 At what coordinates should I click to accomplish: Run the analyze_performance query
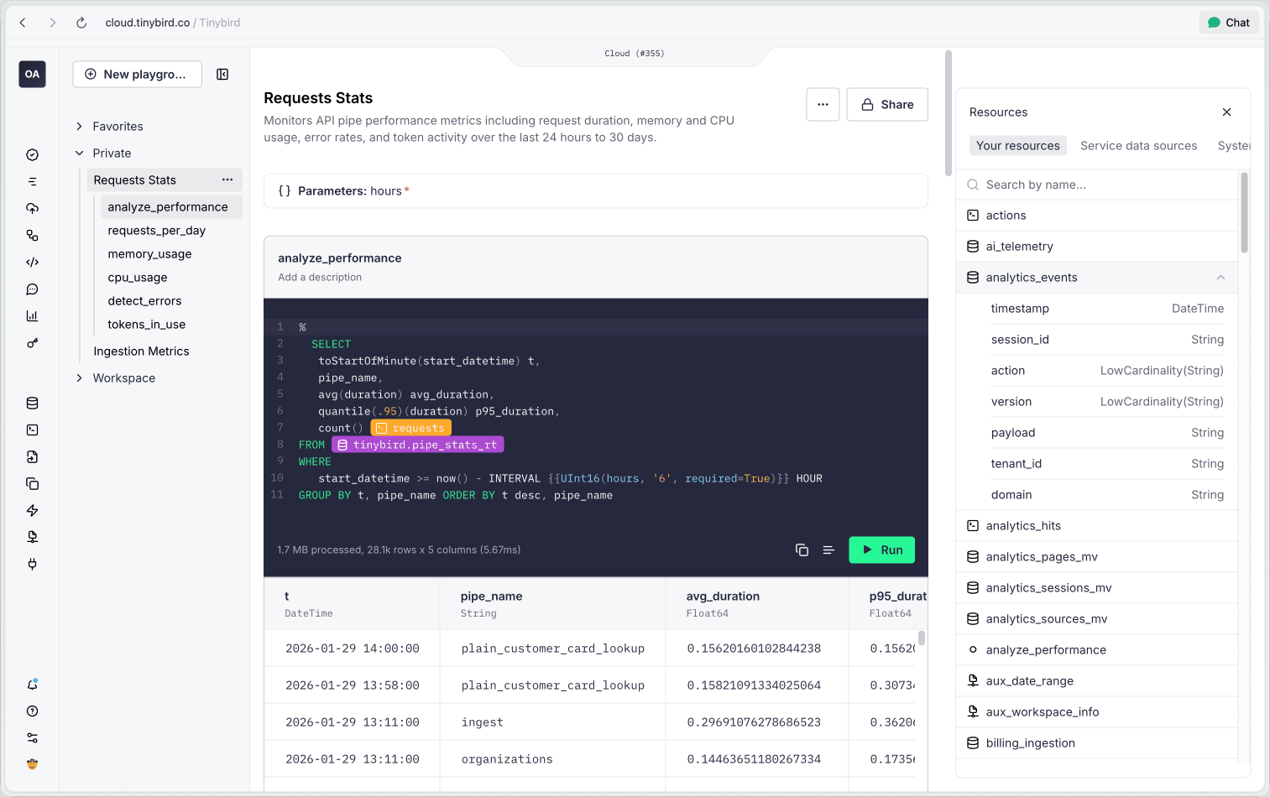(x=881, y=550)
